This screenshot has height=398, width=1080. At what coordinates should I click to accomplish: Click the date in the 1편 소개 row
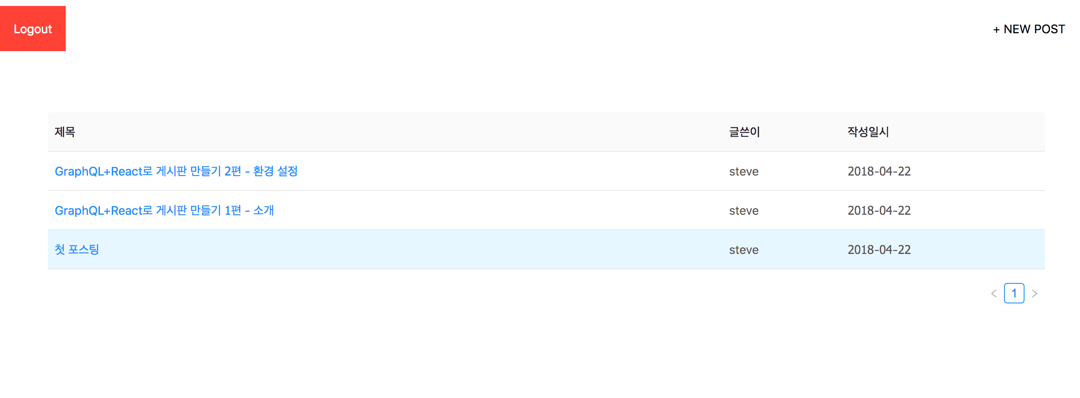click(x=879, y=211)
